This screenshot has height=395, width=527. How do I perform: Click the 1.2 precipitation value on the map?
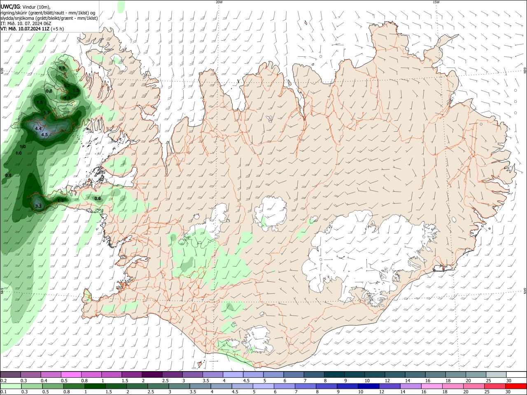pos(67,86)
